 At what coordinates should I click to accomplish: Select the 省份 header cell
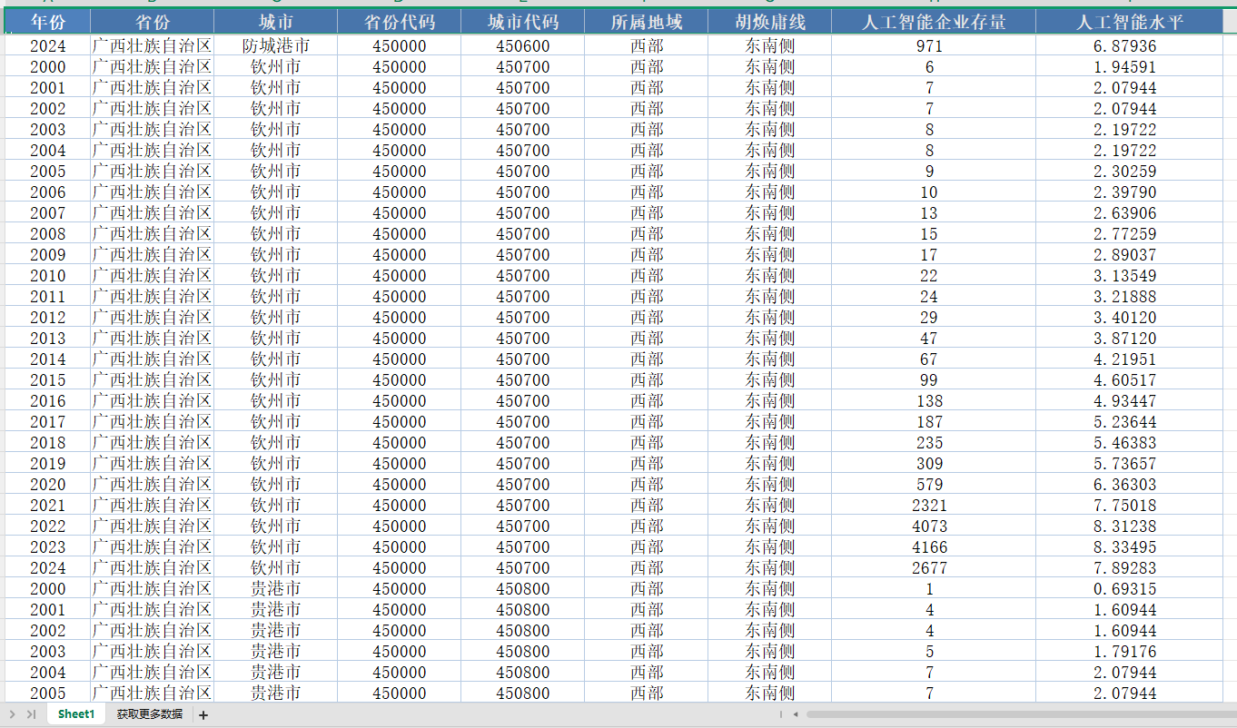(152, 23)
